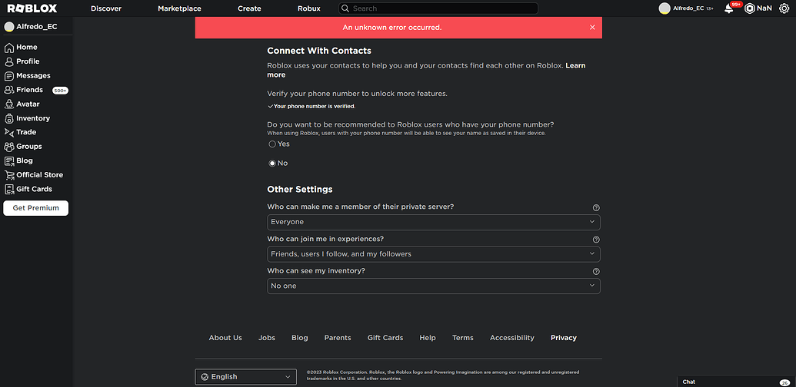This screenshot has width=796, height=387.
Task: Open the Marketplace top menu
Action: point(179,8)
